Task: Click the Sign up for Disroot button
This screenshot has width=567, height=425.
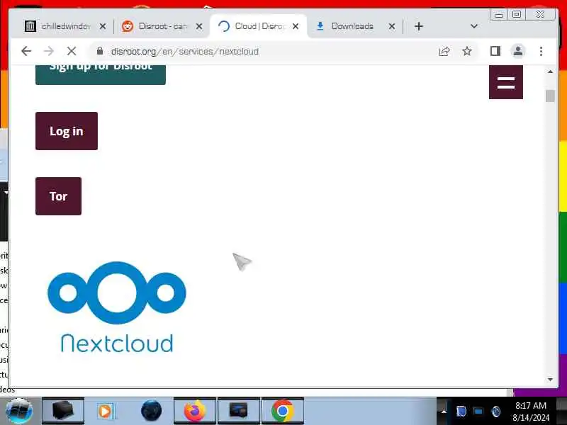Action: pos(101,75)
